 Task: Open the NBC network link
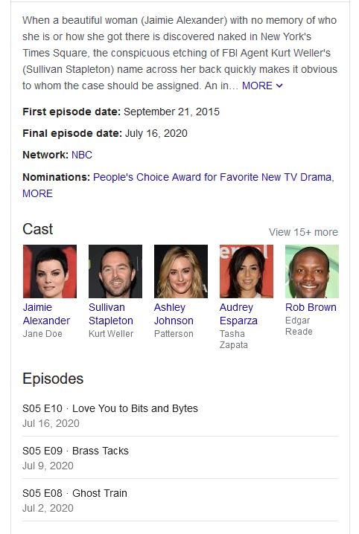coord(82,155)
